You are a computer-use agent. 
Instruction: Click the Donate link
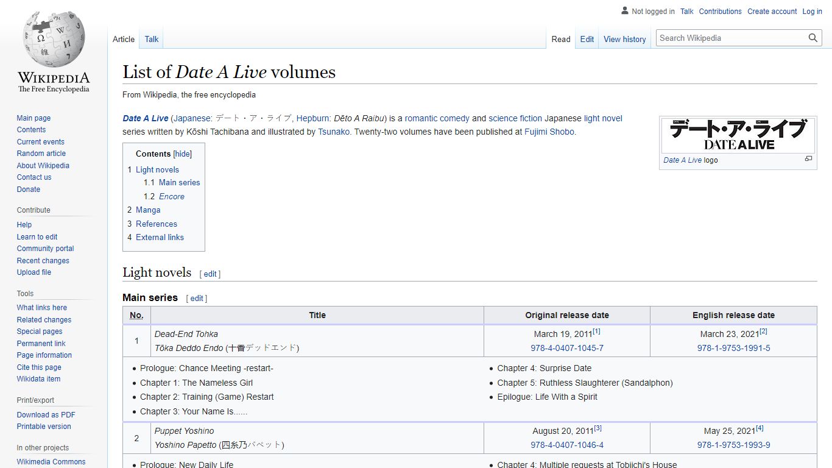(29, 190)
